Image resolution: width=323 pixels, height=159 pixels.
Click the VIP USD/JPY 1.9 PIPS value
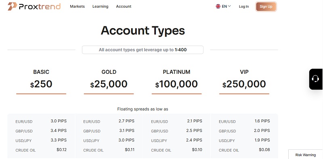[262, 140]
